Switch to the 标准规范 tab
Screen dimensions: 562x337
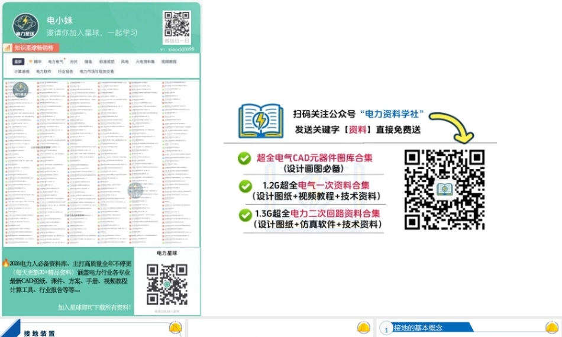coord(107,61)
